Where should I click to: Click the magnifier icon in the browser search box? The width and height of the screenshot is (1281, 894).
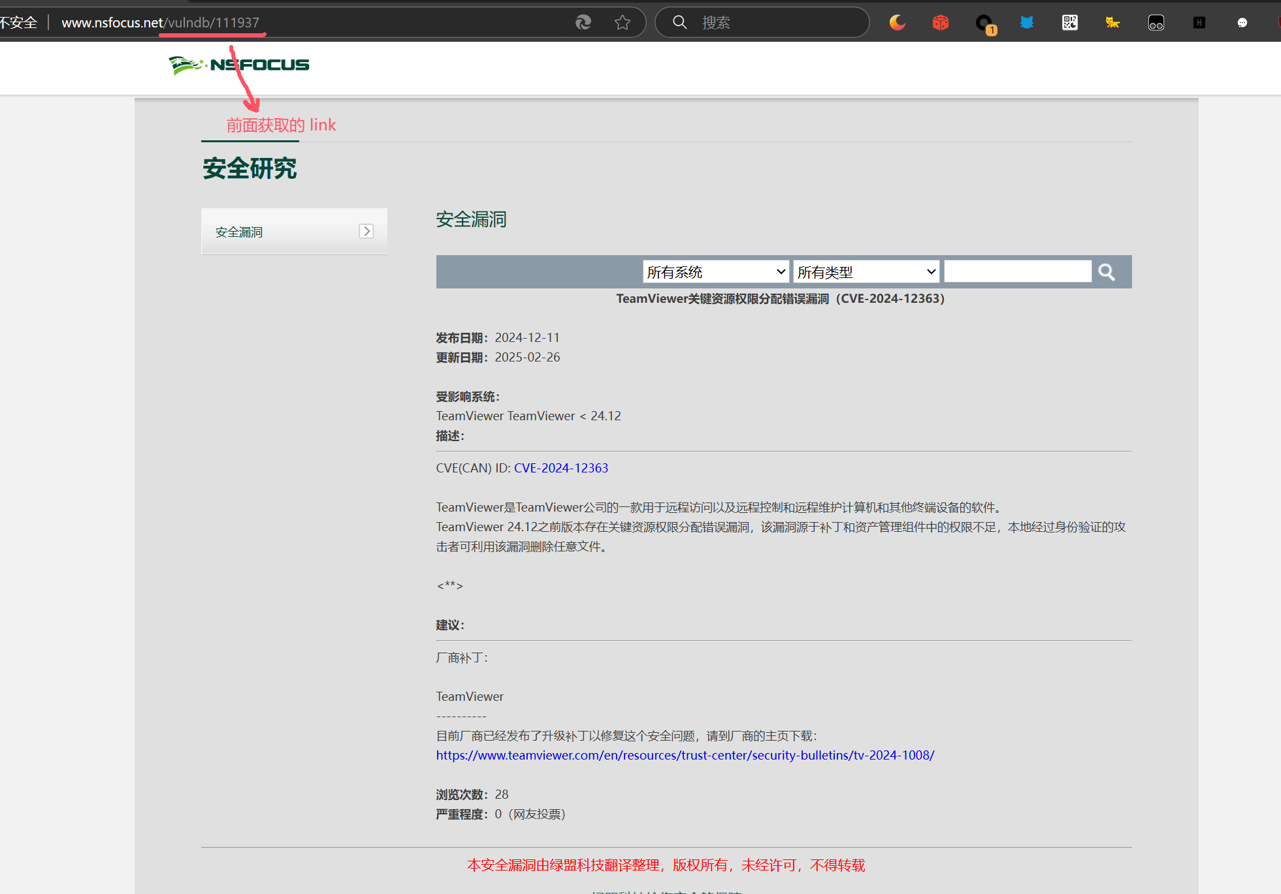679,23
